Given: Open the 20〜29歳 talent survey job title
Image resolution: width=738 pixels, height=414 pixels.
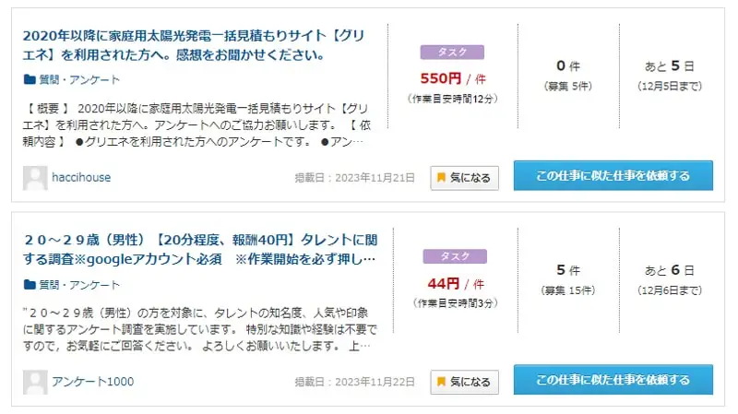Looking at the screenshot, I should pyautogui.click(x=200, y=249).
